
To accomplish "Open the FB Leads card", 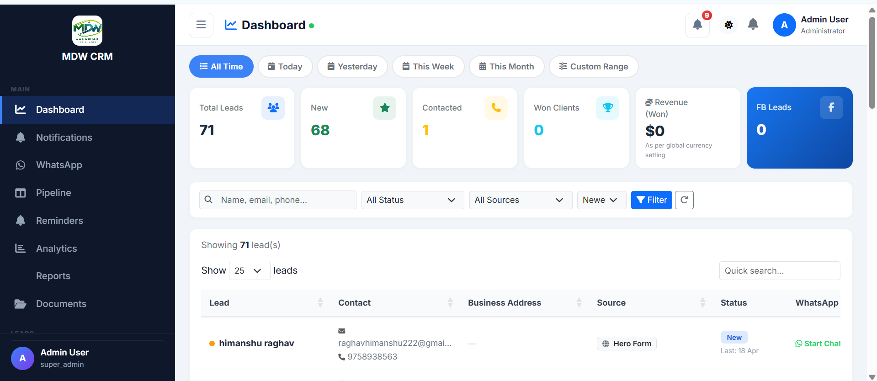I will point(799,128).
